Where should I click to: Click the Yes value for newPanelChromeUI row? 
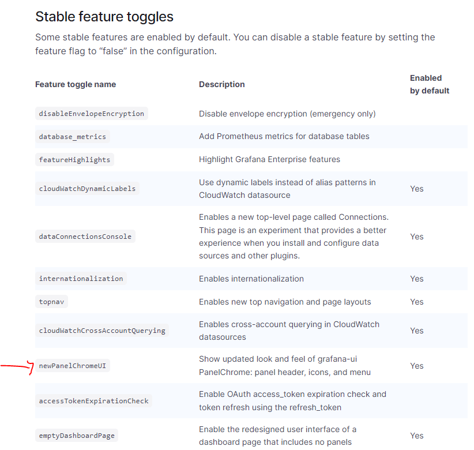point(416,366)
